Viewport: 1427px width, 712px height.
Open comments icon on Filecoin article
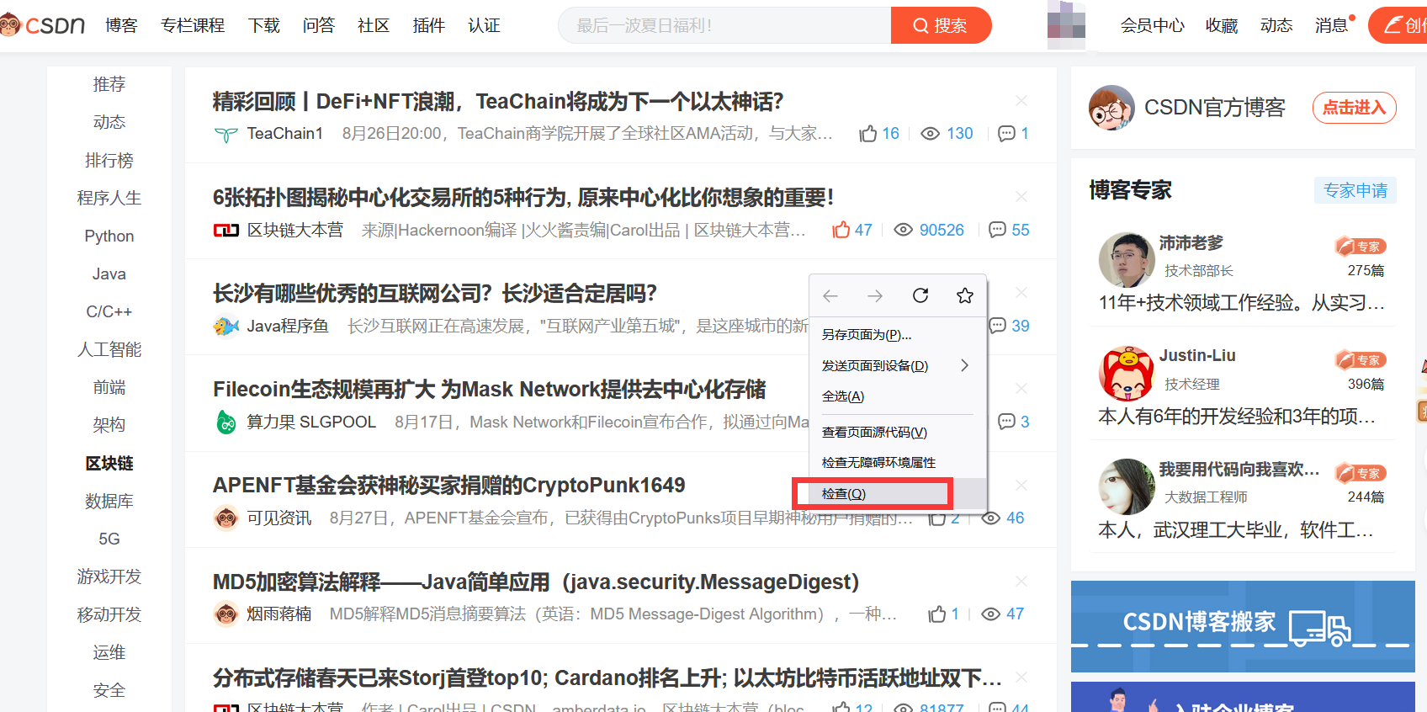pyautogui.click(x=1006, y=422)
